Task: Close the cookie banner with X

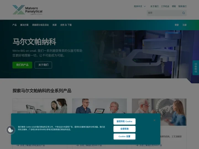Action: [x=155, y=120]
